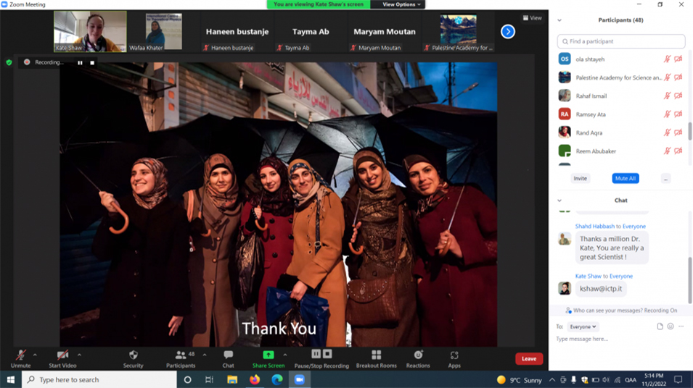
Task: Open the Security shield icon
Action: click(133, 355)
